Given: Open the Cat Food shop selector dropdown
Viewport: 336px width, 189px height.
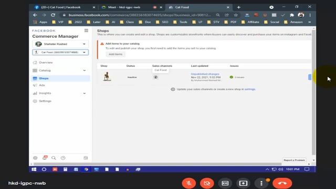Looking at the screenshot, I should coord(60,52).
